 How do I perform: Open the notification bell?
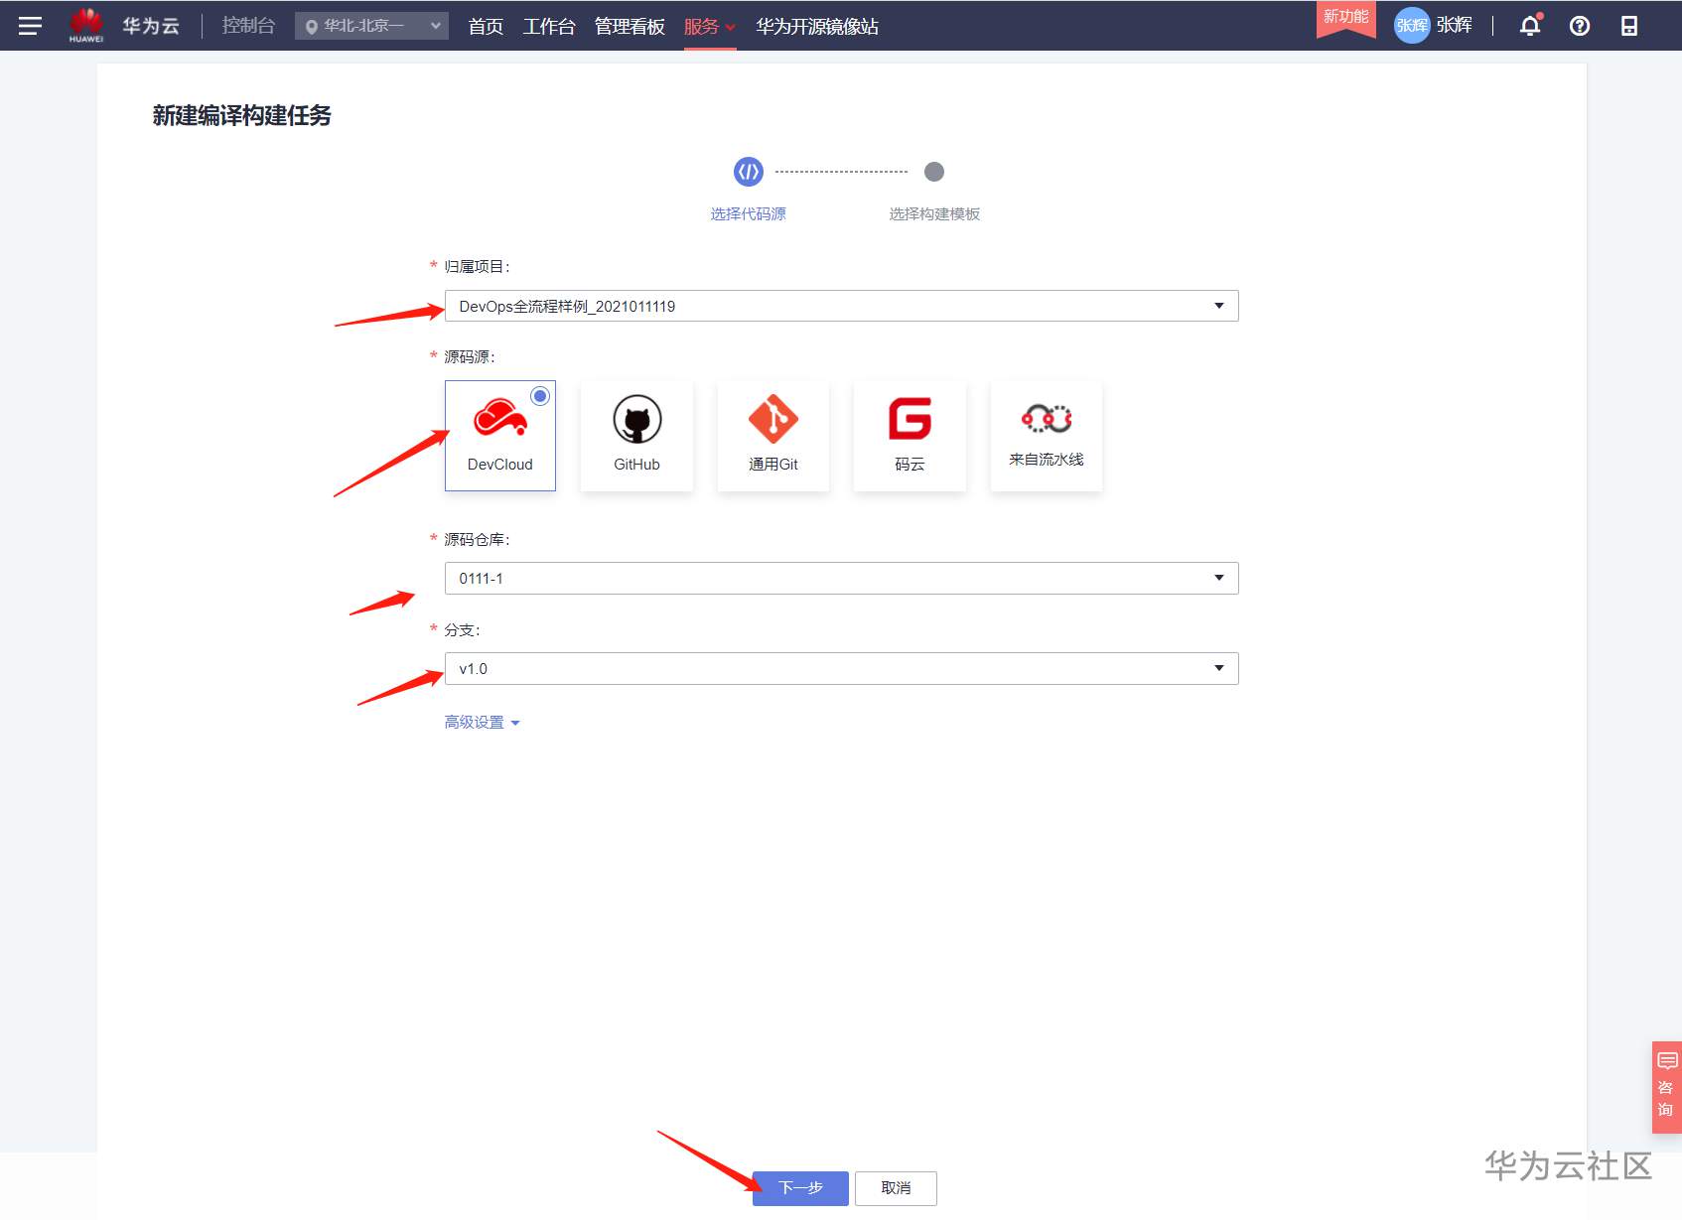1530,26
